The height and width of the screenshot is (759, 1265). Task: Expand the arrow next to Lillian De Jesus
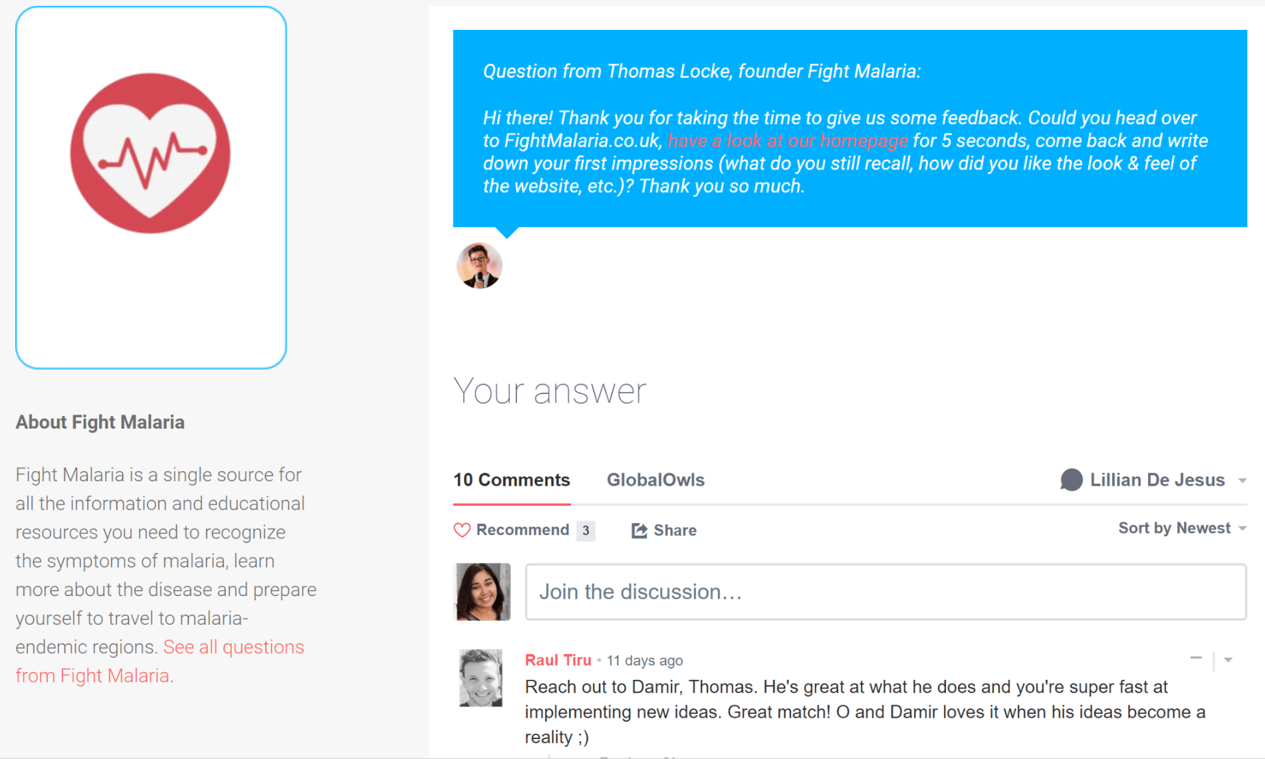point(1242,481)
